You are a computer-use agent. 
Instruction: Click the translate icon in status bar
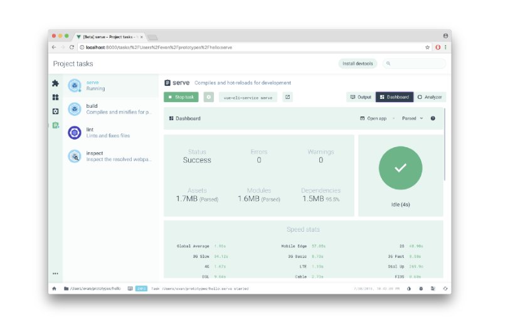pos(433,289)
